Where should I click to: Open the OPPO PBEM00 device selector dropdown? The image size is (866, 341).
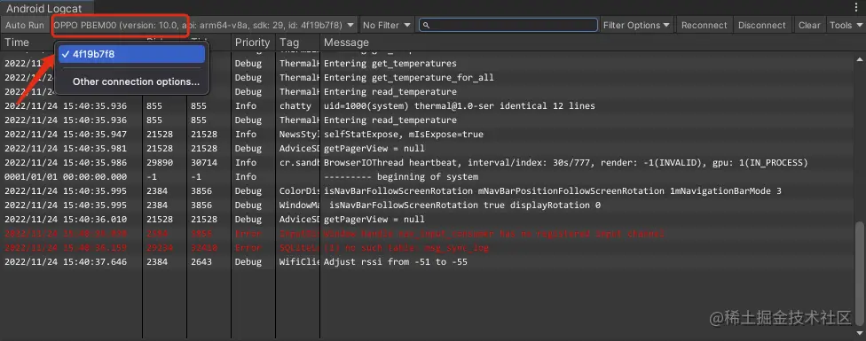point(204,26)
